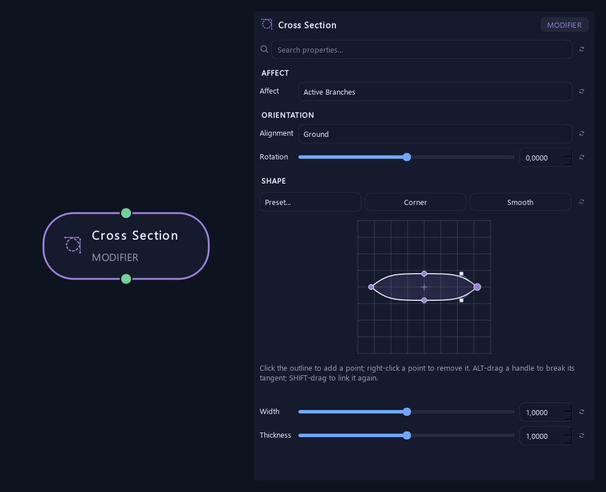Screen dimensions: 606x492
Task: Increase Rotation with the stepper up arrow
Action: coord(568,153)
